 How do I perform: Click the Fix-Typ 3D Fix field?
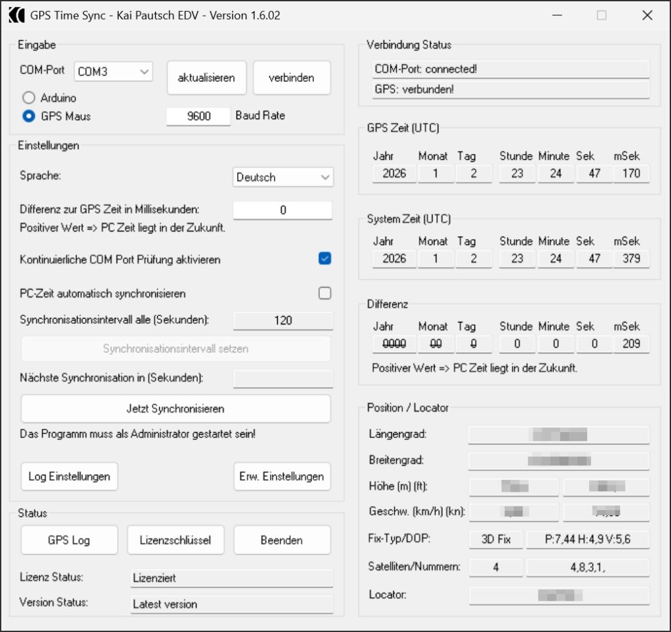[496, 540]
